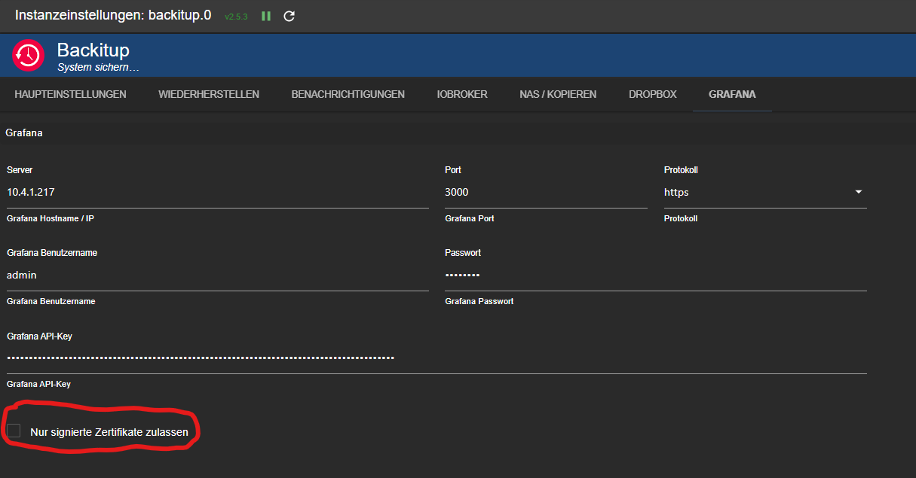Viewport: 916px width, 478px height.
Task: Click the System sichern… subtitle
Action: tap(99, 67)
